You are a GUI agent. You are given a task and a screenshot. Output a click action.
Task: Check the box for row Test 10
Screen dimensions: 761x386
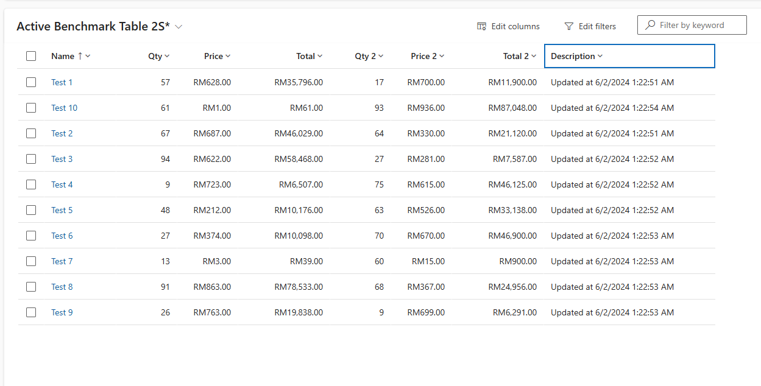click(31, 108)
